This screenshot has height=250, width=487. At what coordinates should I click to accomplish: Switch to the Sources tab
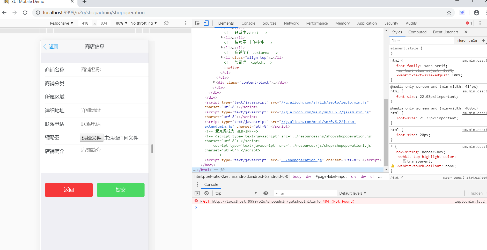[x=269, y=23]
